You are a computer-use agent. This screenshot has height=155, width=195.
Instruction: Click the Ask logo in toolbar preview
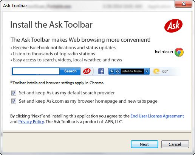87,71
